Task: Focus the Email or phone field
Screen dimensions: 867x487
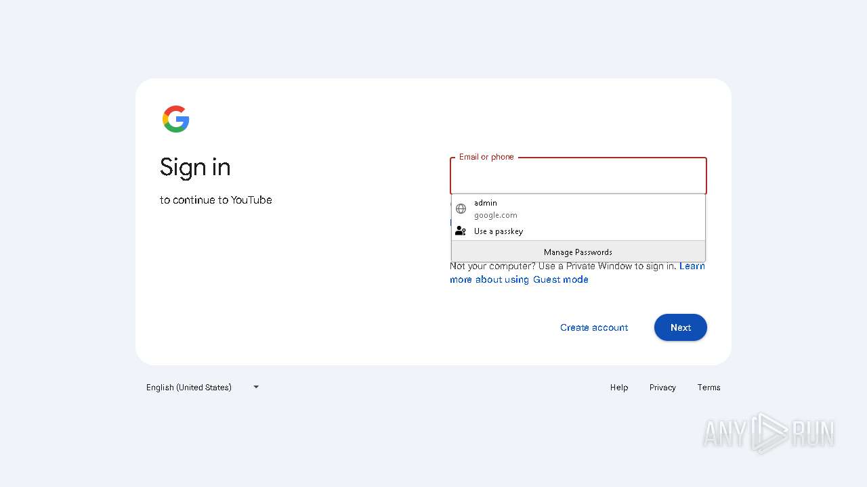Action: click(578, 176)
